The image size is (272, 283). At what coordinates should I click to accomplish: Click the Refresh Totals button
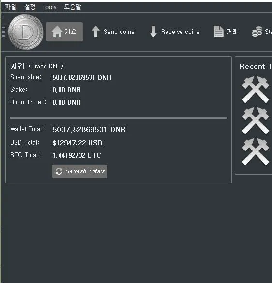(x=80, y=171)
